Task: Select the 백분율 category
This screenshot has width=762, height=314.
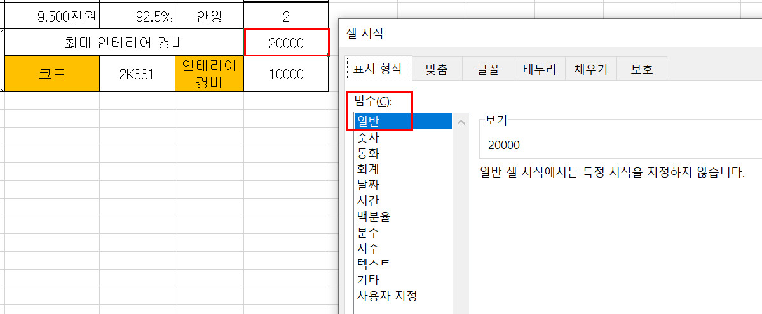Action: [x=404, y=216]
